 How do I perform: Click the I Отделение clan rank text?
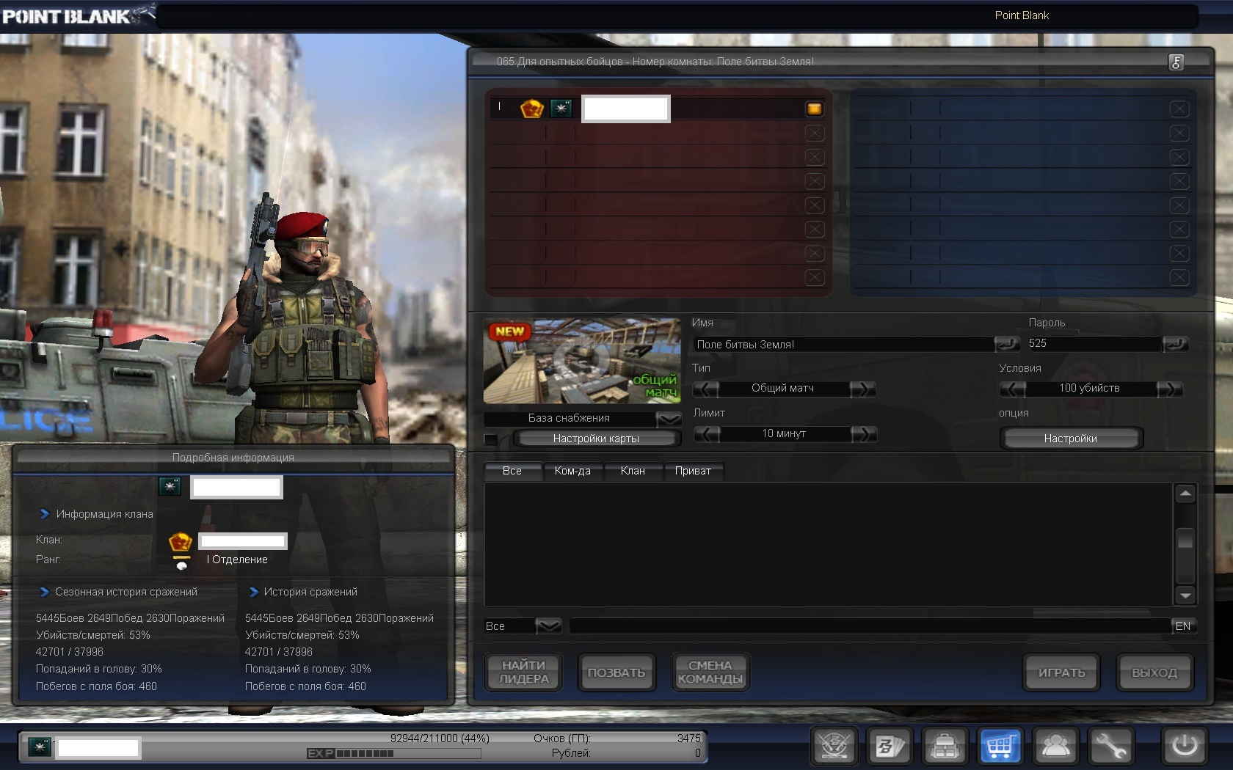(x=237, y=560)
